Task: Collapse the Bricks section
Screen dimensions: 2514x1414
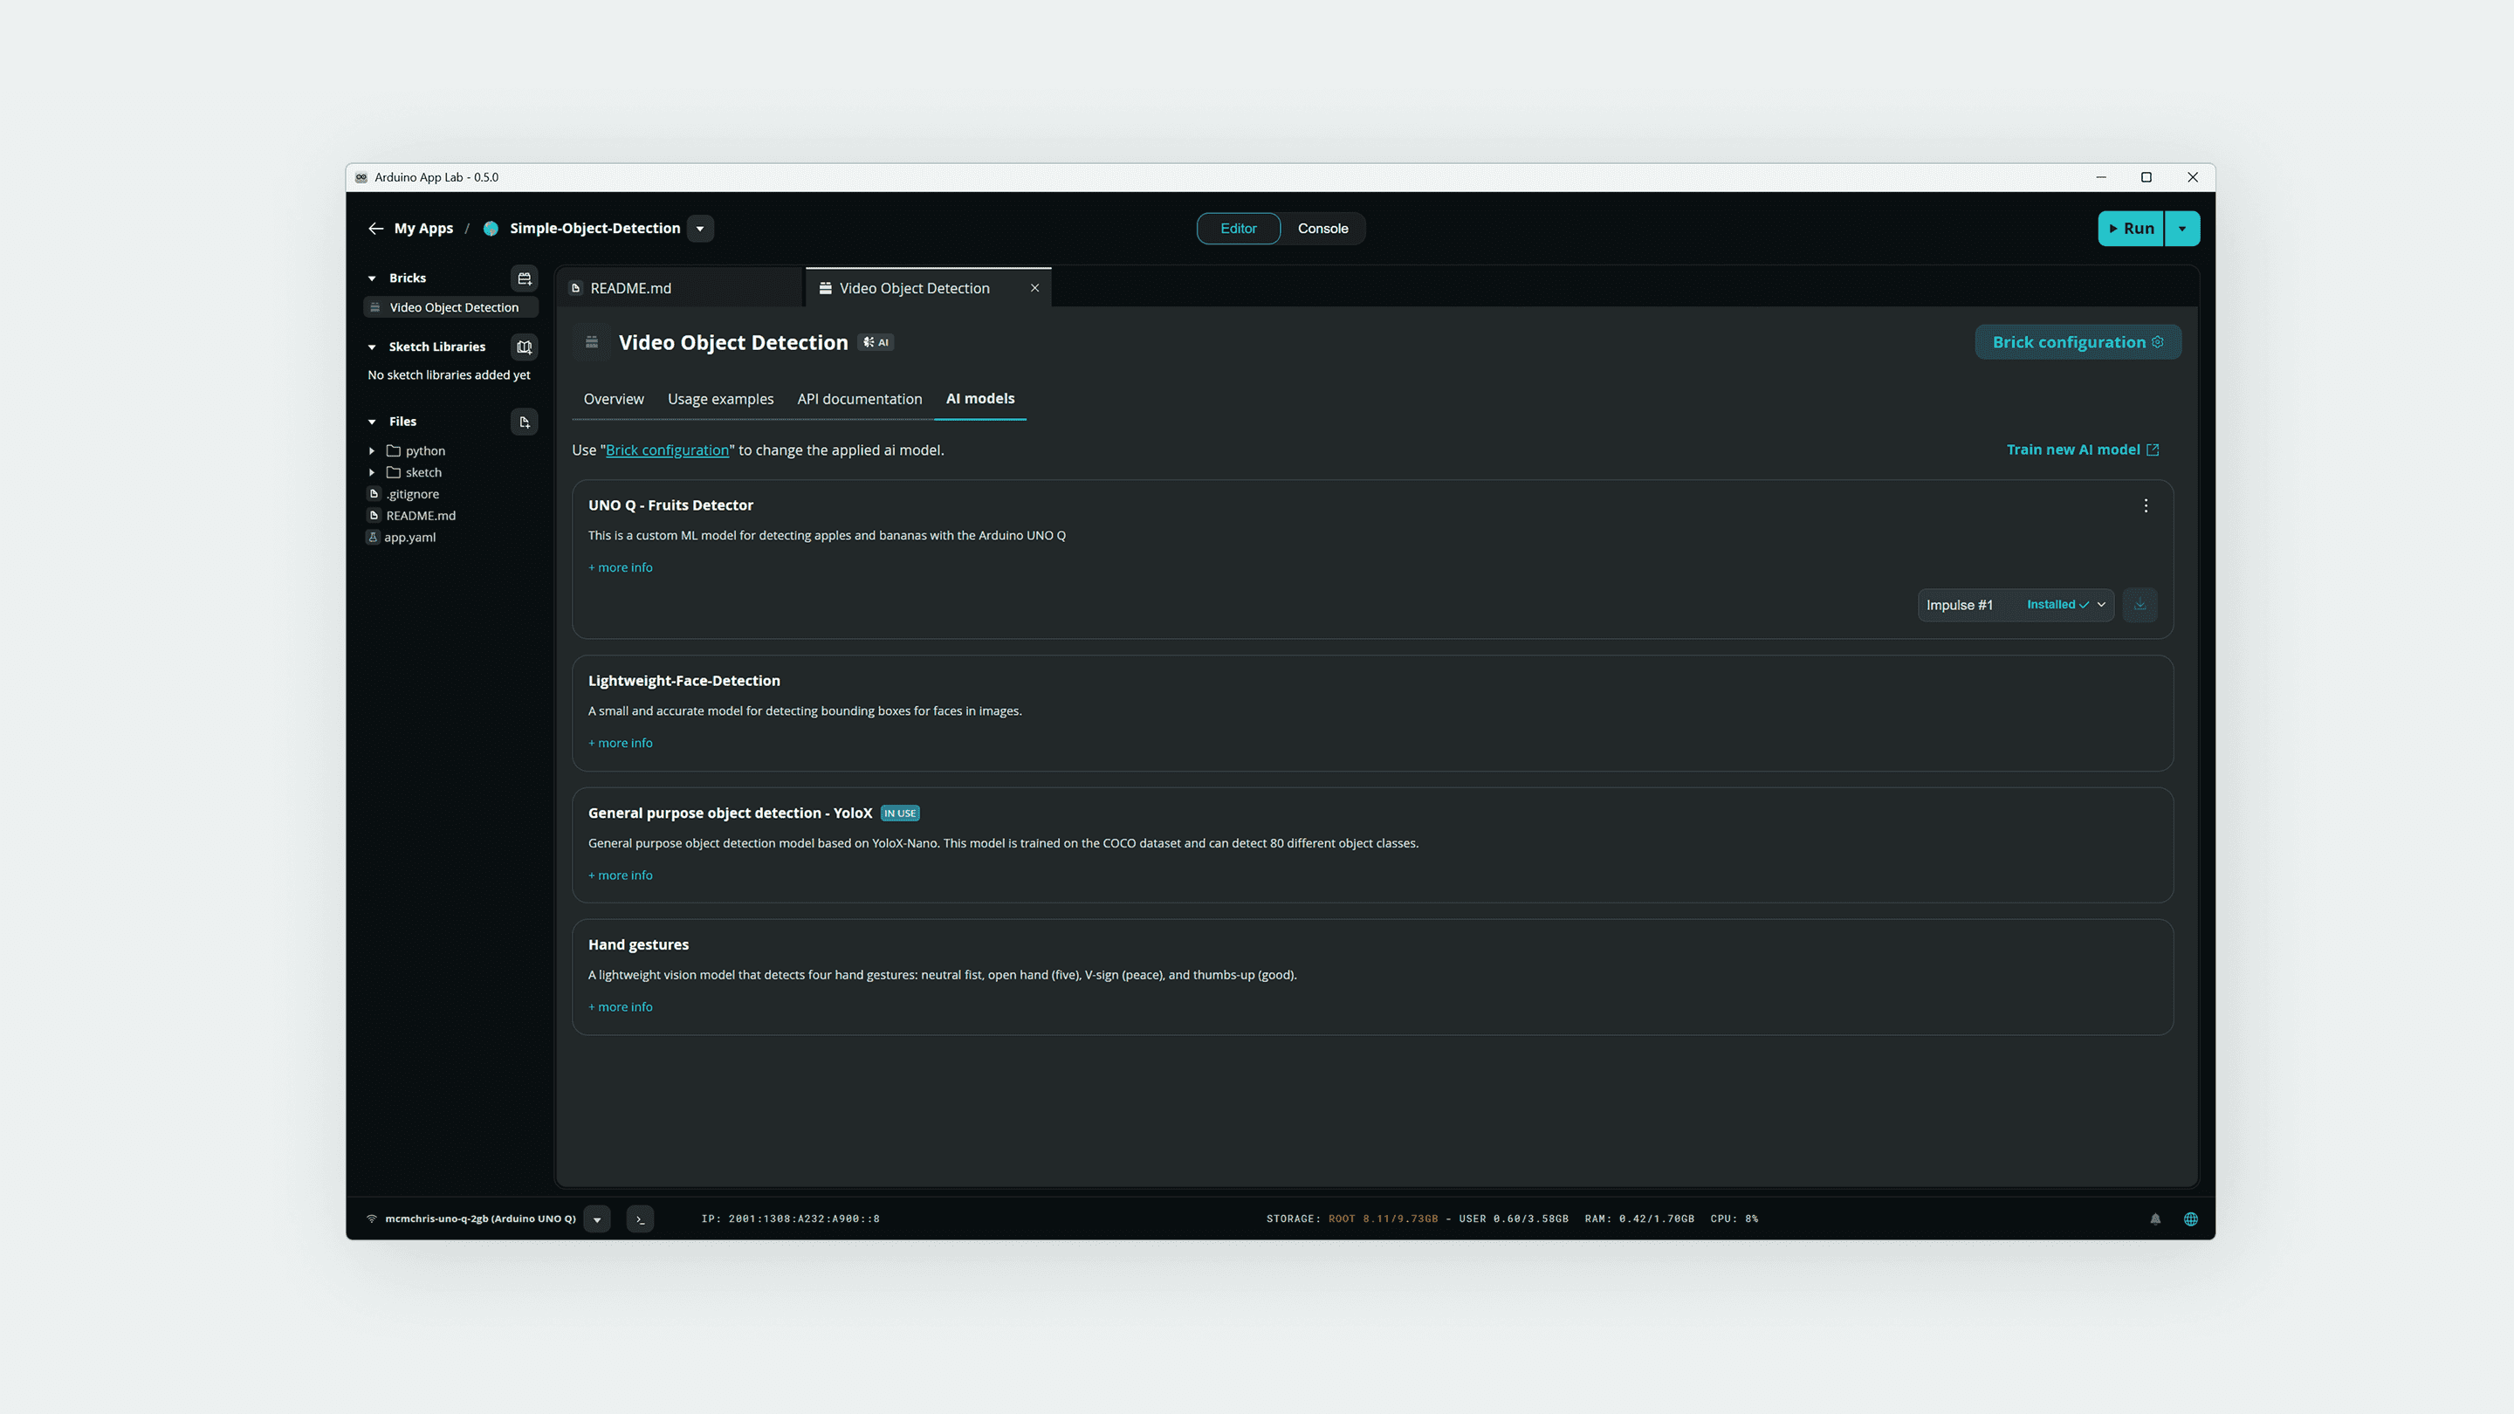Action: pyautogui.click(x=372, y=278)
